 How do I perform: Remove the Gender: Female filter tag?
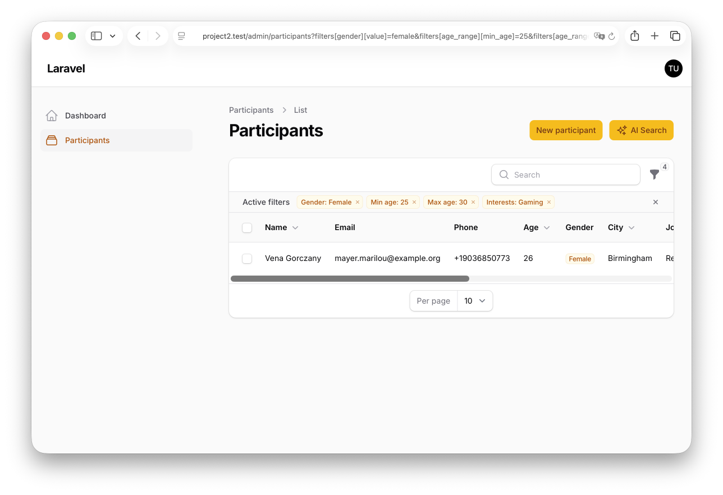[358, 202]
